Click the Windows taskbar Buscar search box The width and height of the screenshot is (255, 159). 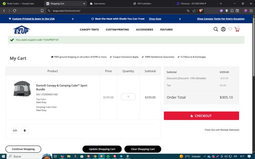29,156
